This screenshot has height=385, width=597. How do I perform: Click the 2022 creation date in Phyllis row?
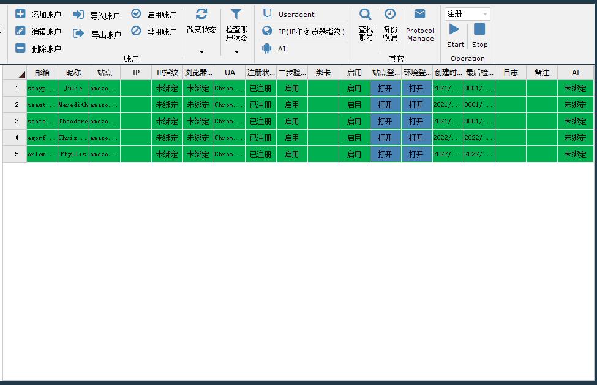(x=448, y=154)
